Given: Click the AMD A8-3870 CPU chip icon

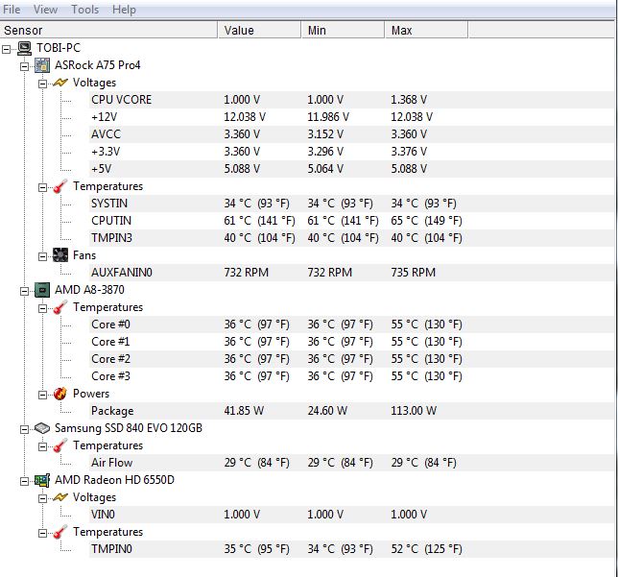Looking at the screenshot, I should pos(42,290).
